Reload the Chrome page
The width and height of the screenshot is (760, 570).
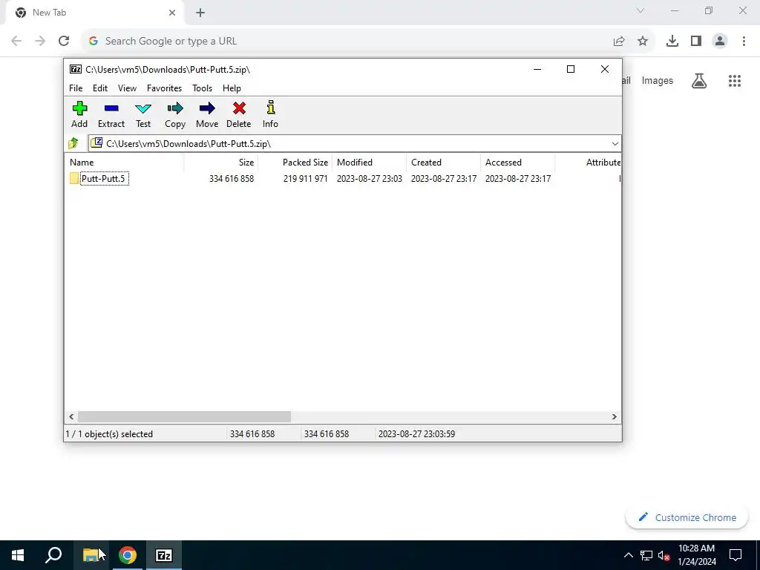pos(64,41)
